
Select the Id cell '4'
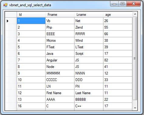(31, 40)
